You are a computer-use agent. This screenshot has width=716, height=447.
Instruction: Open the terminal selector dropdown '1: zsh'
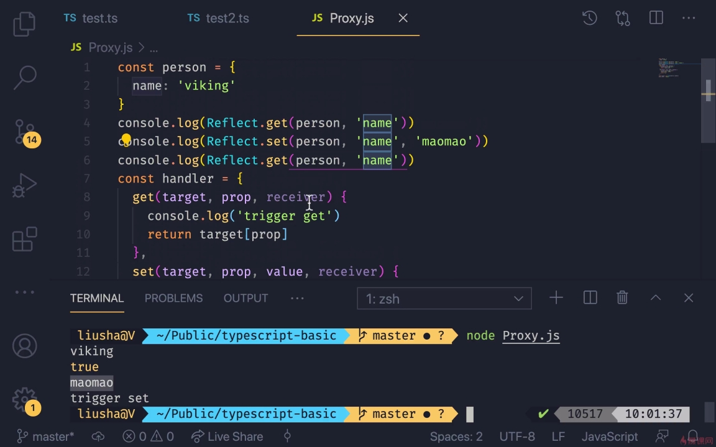[x=444, y=299]
